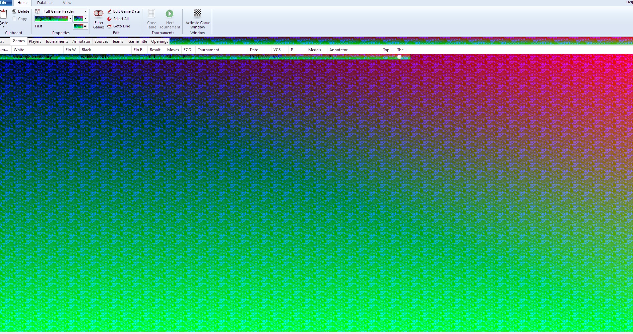Click the Next Tournament play icon
633x334 pixels.
tap(170, 14)
